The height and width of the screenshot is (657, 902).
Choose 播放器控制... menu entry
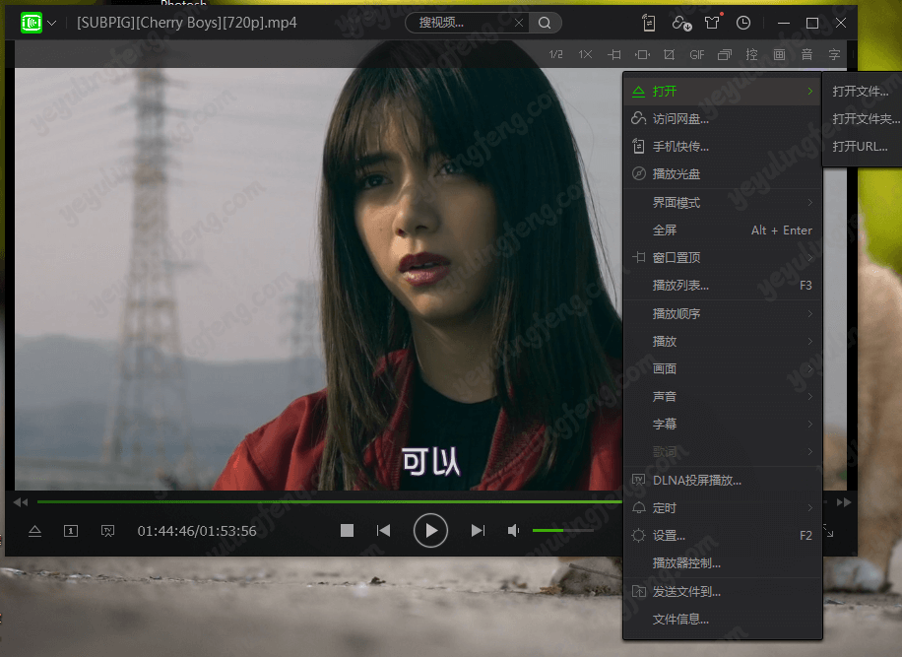[x=723, y=563]
